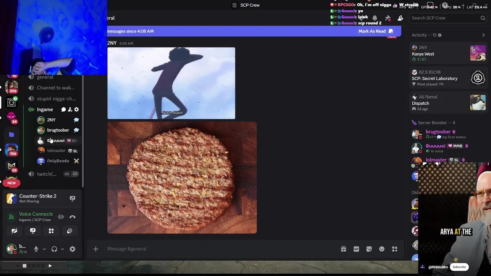
Task: Toggle camera in the voice panel
Action: click(x=14, y=231)
